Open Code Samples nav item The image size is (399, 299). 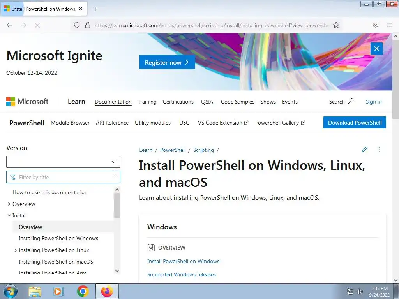click(237, 102)
